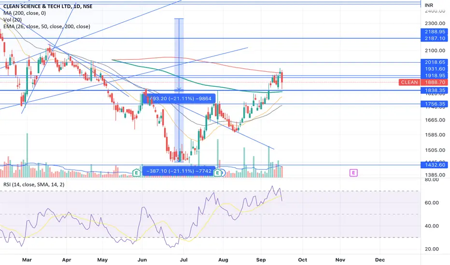This screenshot has width=450, height=265.
Task: Click the 2100.00 price axis value
Action: (435, 51)
